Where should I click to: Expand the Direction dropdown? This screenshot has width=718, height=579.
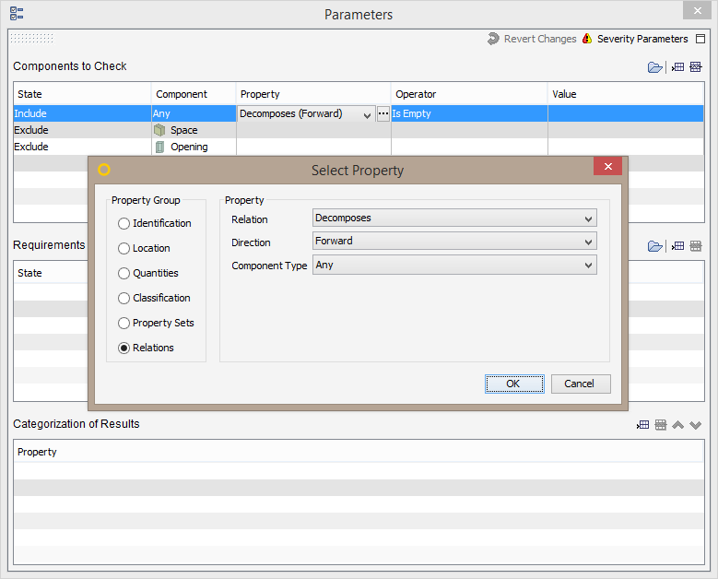pyautogui.click(x=454, y=242)
